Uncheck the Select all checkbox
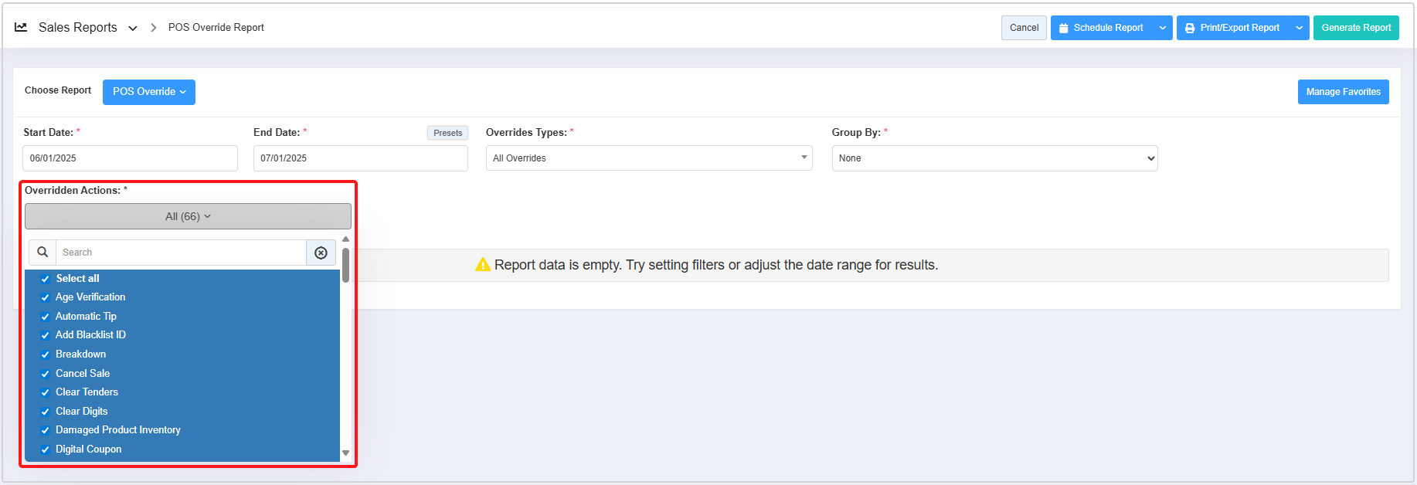This screenshot has width=1417, height=485. [x=45, y=279]
